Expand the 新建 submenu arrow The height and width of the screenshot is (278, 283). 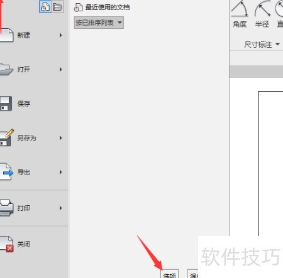coord(61,35)
